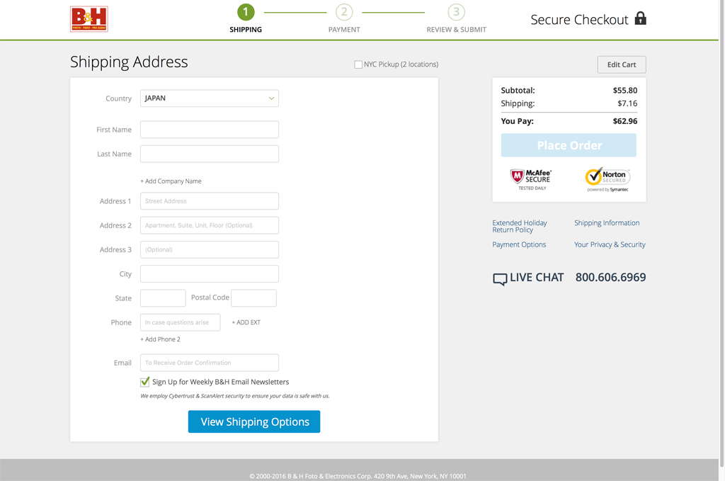Click the State input field

point(163,298)
